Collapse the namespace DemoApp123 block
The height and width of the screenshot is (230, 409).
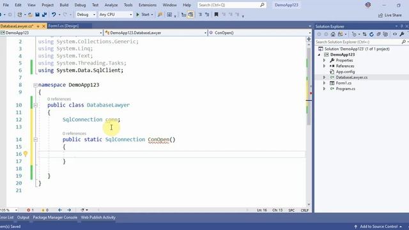[x=35, y=85]
